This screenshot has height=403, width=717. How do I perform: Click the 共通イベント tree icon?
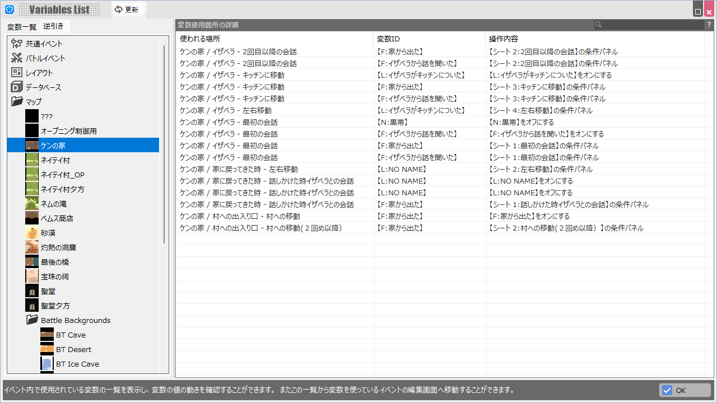click(x=17, y=44)
